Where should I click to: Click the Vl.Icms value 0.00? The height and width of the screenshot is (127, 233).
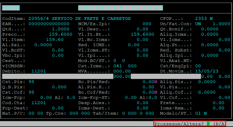click(x=224, y=39)
